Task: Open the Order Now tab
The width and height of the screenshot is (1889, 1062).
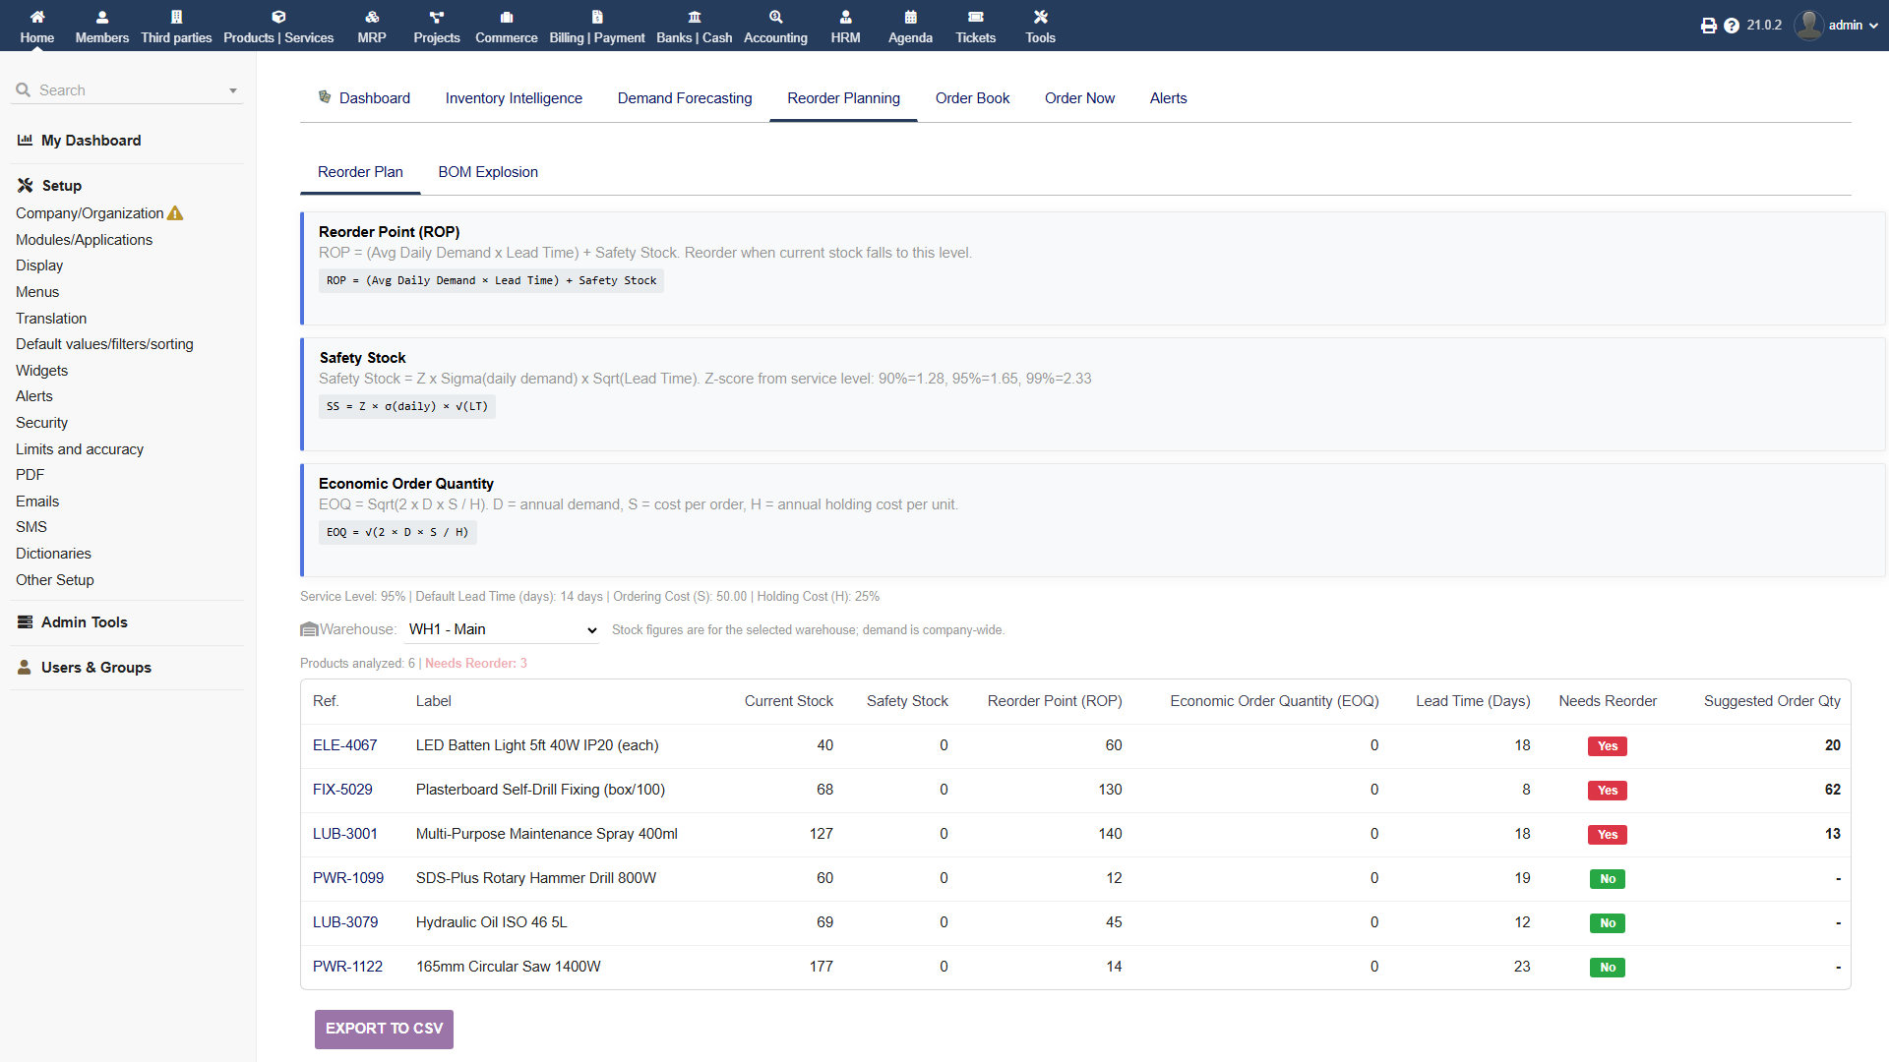Action: click(x=1079, y=98)
